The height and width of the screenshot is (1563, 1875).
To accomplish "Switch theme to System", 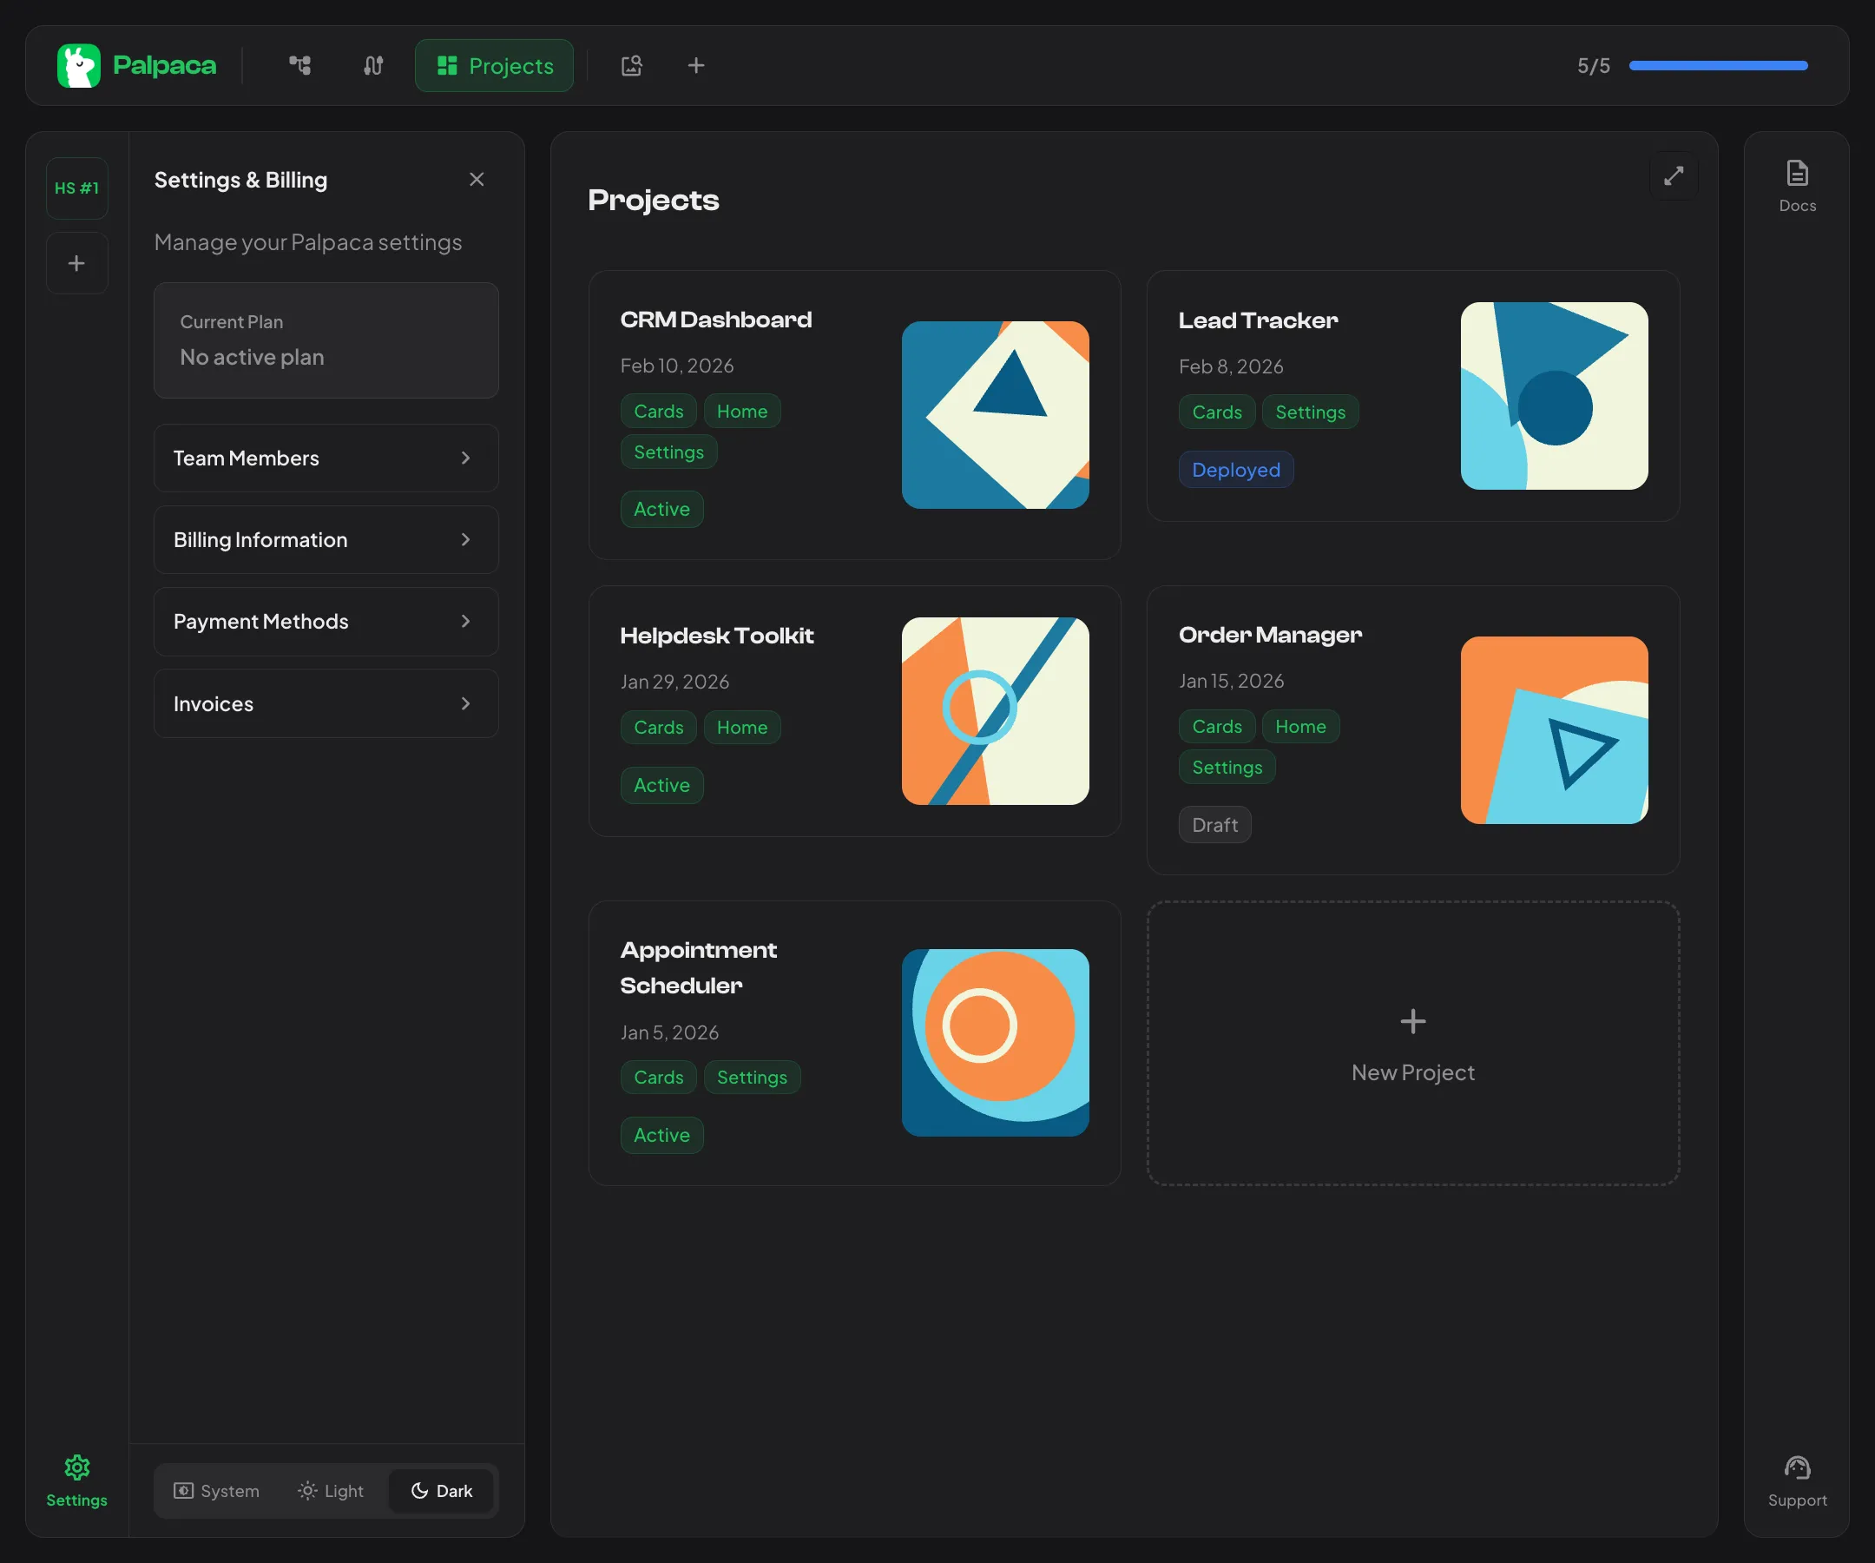I will click(x=216, y=1490).
